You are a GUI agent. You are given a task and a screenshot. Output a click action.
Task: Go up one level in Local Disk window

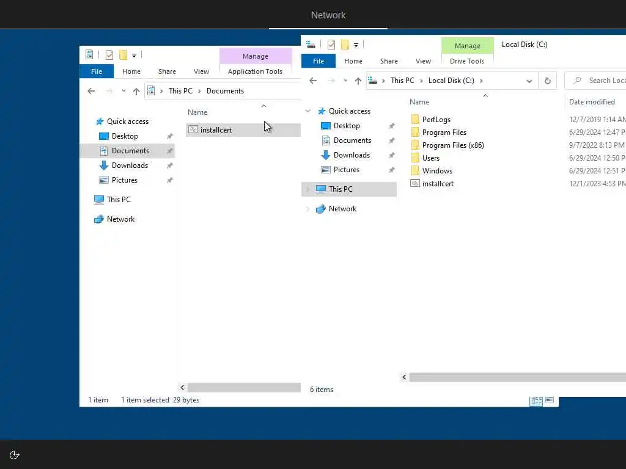(358, 81)
